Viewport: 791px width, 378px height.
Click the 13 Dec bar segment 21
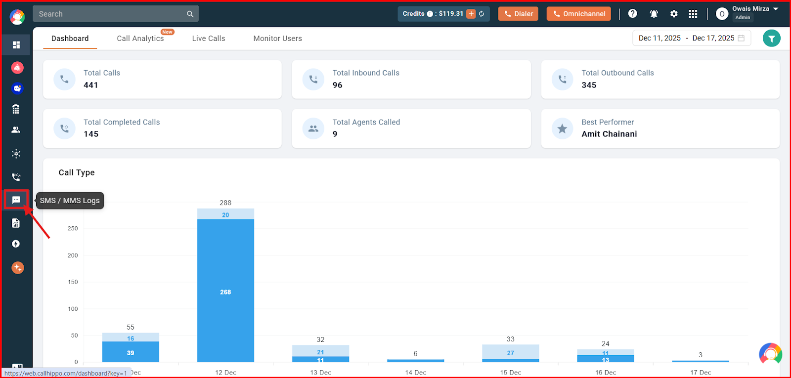click(320, 351)
